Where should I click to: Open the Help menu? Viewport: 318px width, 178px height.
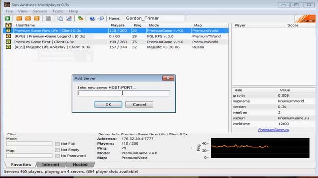(73, 11)
